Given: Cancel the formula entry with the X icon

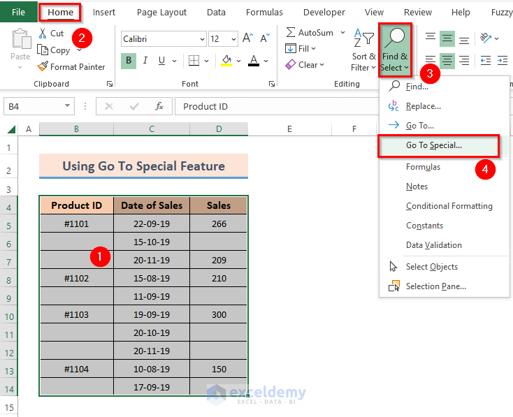Looking at the screenshot, I should [x=109, y=106].
